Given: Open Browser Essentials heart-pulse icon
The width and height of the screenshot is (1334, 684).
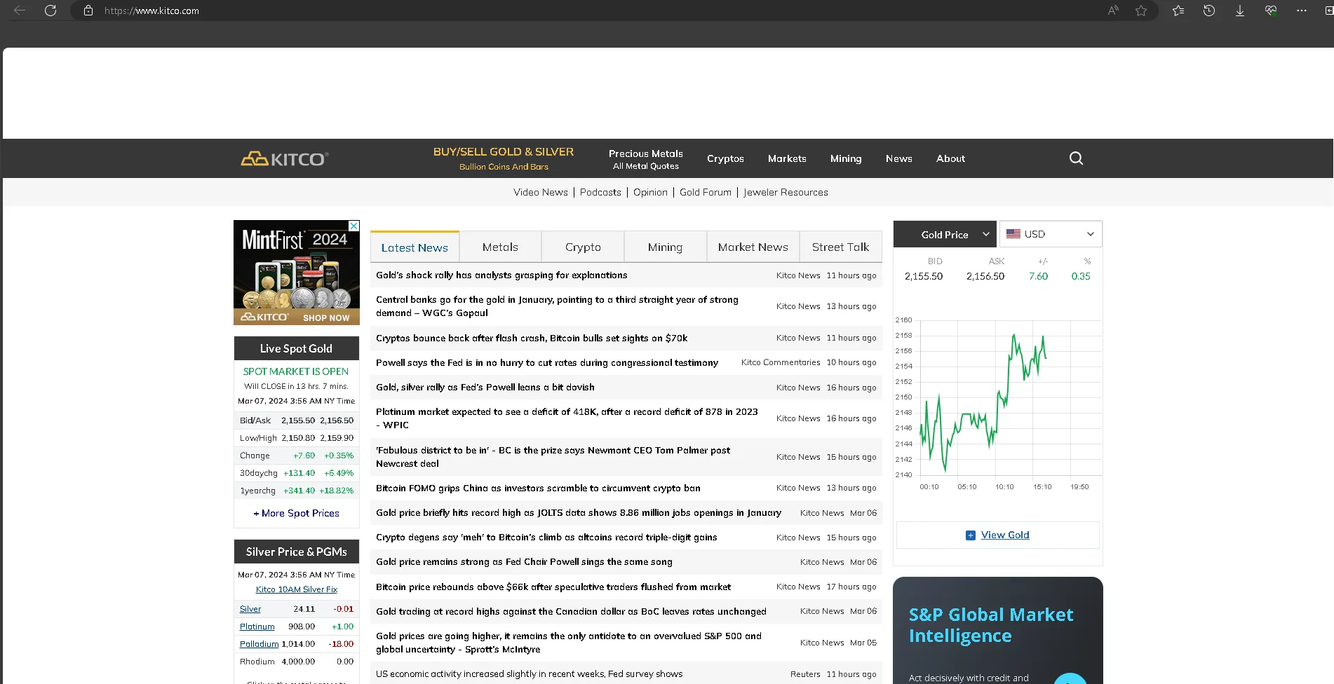Looking at the screenshot, I should (1271, 11).
